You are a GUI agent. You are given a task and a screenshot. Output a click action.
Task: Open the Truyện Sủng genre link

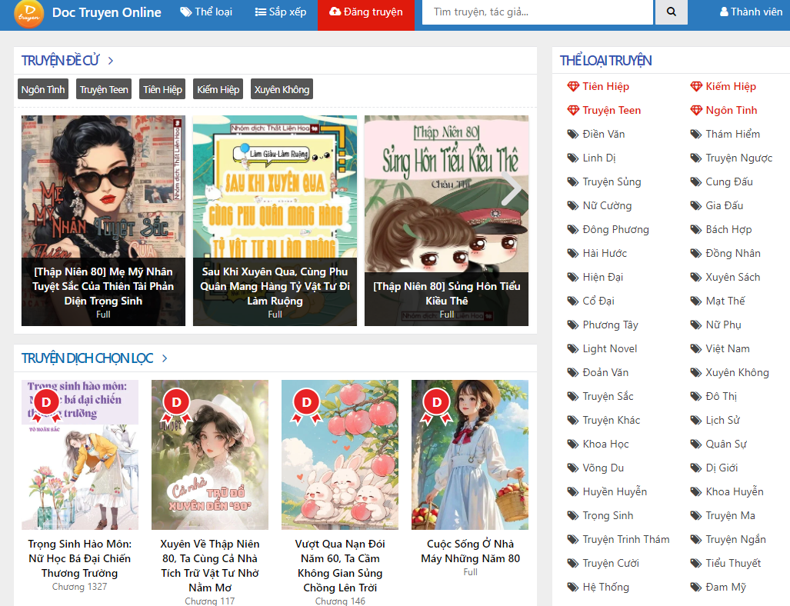point(612,181)
